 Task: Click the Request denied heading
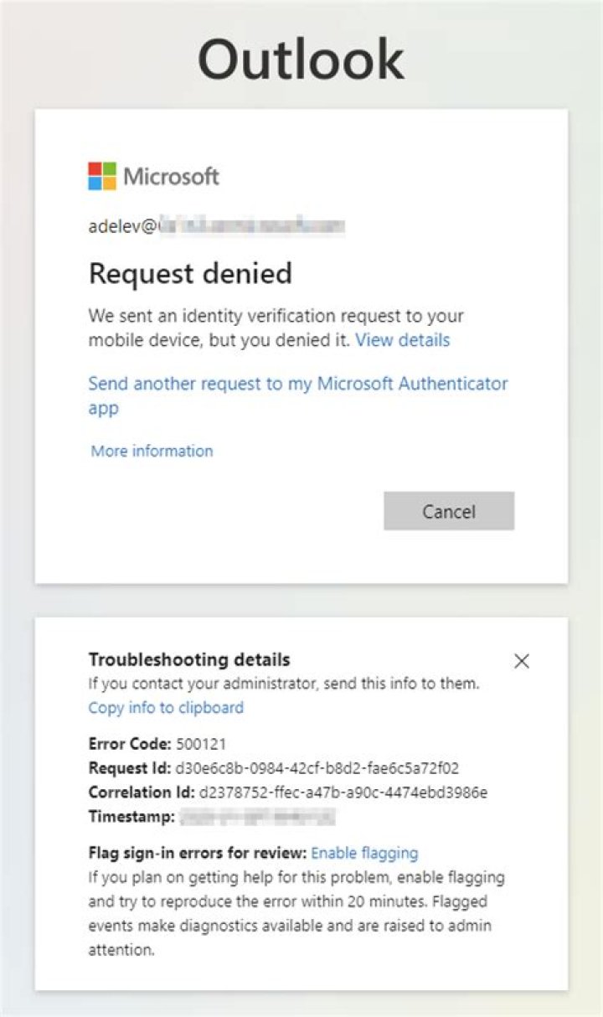(190, 274)
